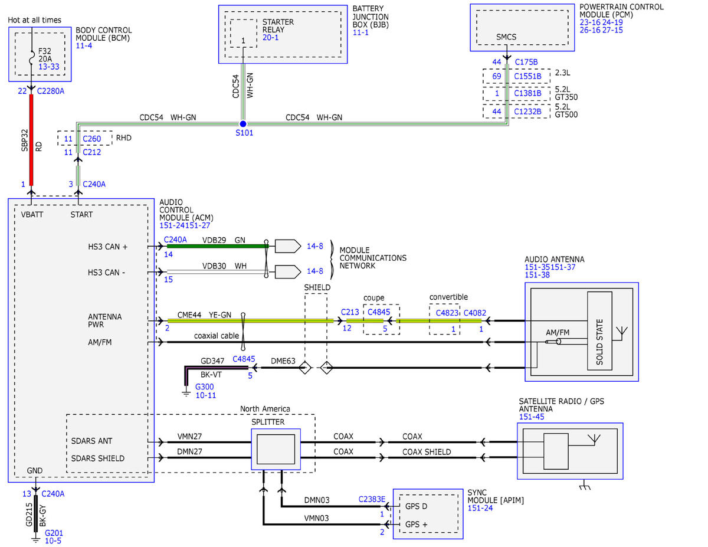The width and height of the screenshot is (708, 547).
Task: Click the DMN27 wire label
Action: (x=189, y=451)
